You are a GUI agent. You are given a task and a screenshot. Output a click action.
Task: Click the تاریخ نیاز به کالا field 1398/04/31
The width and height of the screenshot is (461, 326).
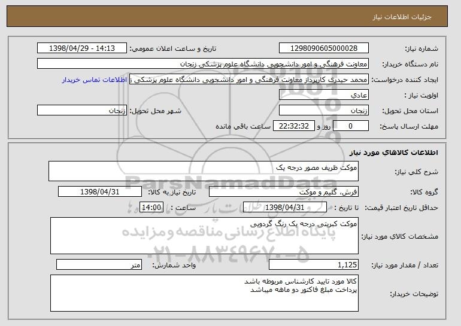click(100, 192)
